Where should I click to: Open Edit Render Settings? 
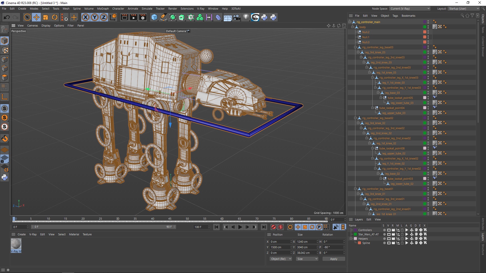pos(143,17)
